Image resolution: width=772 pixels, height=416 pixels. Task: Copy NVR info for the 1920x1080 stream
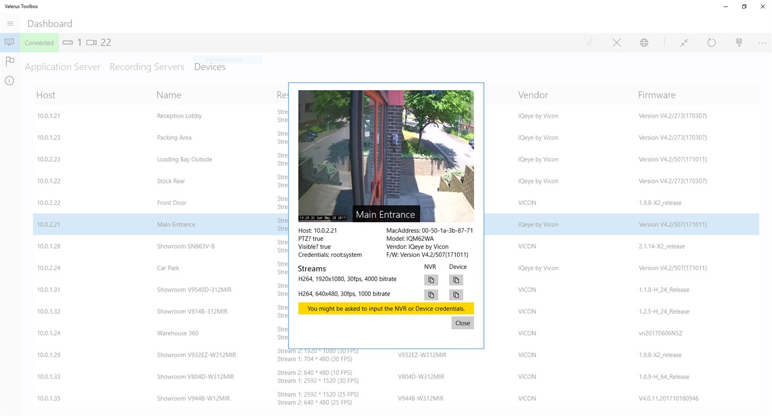[430, 280]
